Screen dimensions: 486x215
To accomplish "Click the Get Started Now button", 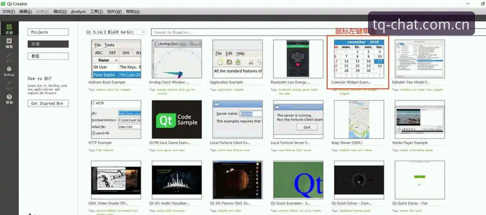I will click(x=48, y=104).
